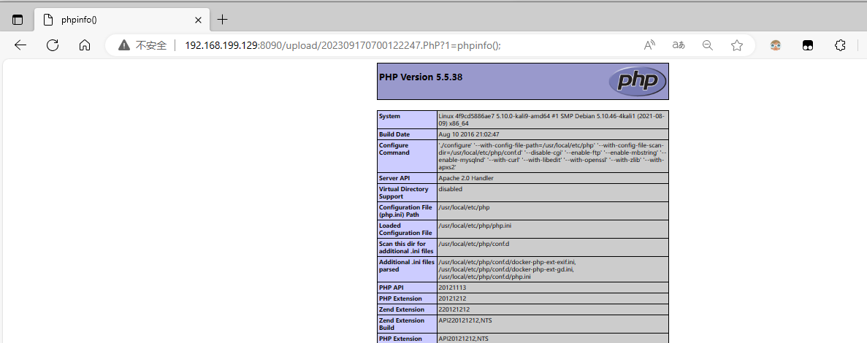The width and height of the screenshot is (867, 343).
Task: Click the 220121212 value
Action: pyautogui.click(x=552, y=310)
